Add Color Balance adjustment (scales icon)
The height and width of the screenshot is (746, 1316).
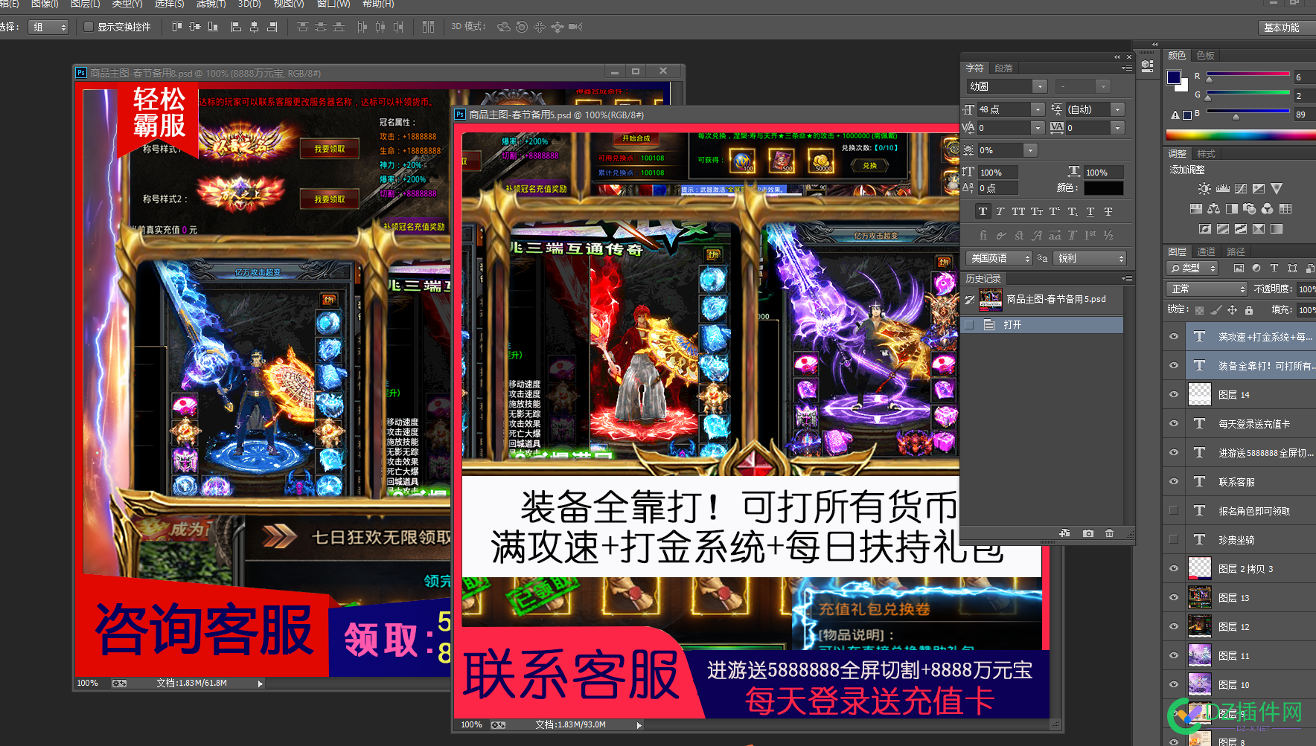[x=1214, y=209]
